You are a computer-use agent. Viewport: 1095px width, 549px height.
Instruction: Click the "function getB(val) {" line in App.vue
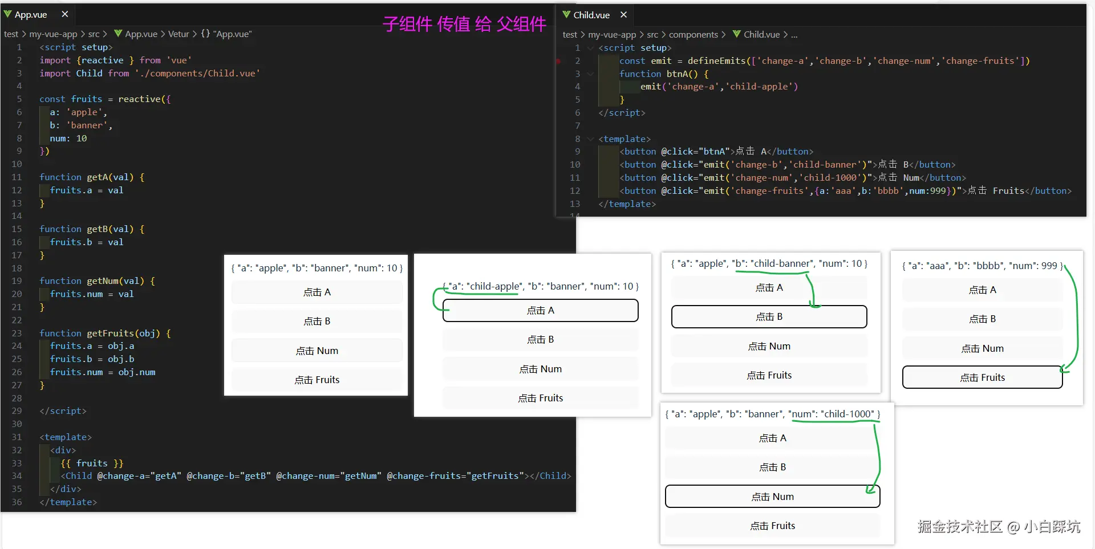(x=92, y=229)
